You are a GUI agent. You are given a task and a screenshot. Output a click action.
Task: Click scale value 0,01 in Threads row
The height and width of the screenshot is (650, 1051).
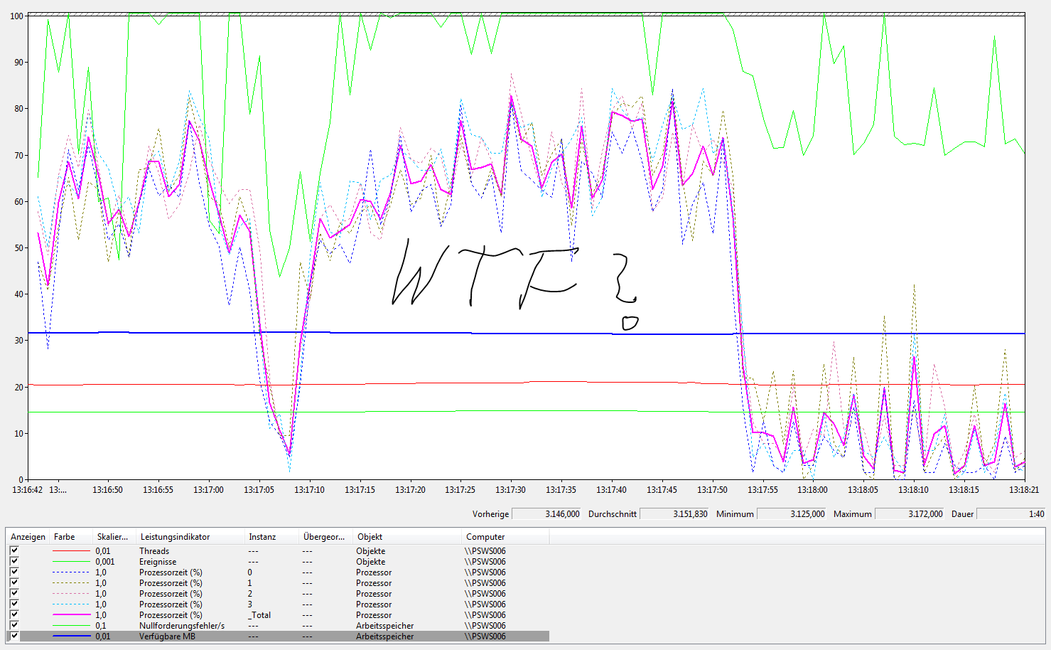(103, 551)
